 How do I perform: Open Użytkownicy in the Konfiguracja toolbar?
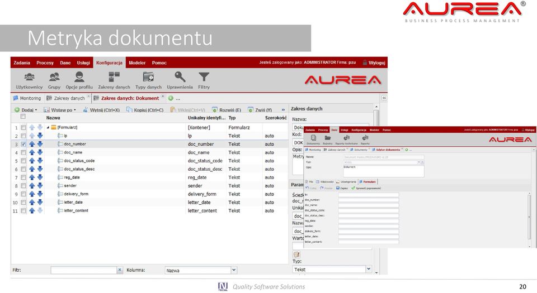[29, 80]
